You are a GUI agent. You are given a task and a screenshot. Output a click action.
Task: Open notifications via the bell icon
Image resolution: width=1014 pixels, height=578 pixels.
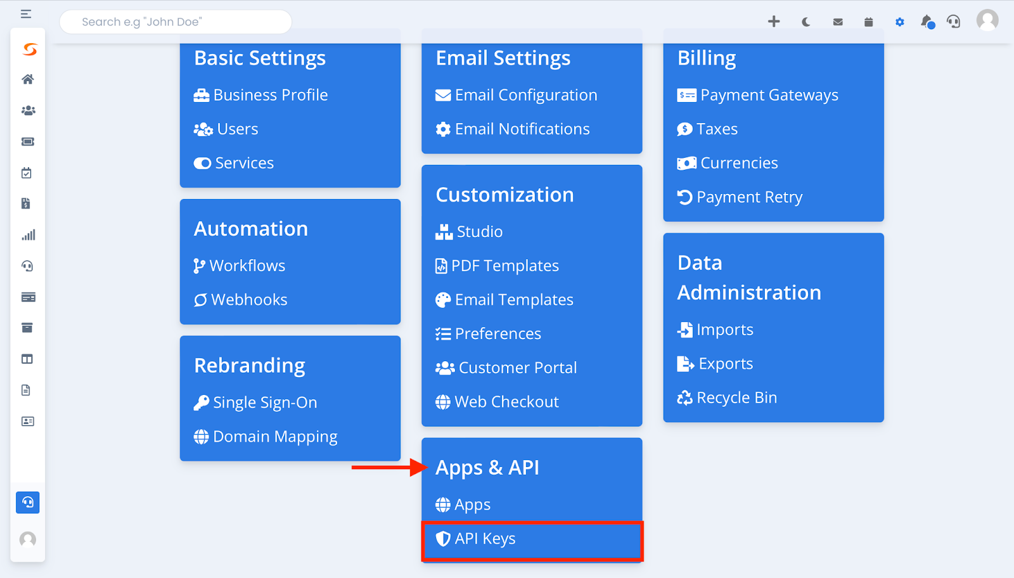[x=926, y=21]
